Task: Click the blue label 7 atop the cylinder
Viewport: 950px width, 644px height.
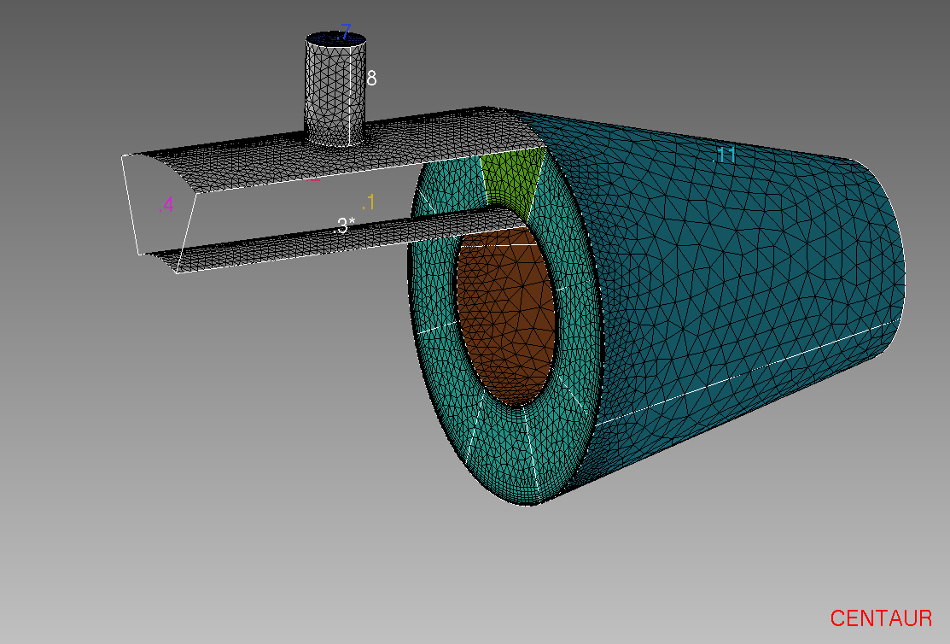Action: (x=343, y=33)
